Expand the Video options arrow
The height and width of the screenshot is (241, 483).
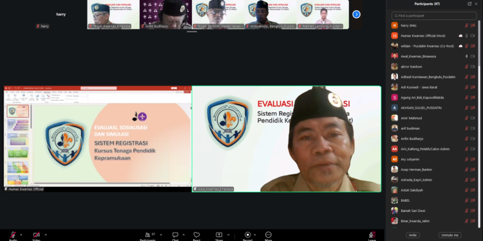(x=46, y=235)
